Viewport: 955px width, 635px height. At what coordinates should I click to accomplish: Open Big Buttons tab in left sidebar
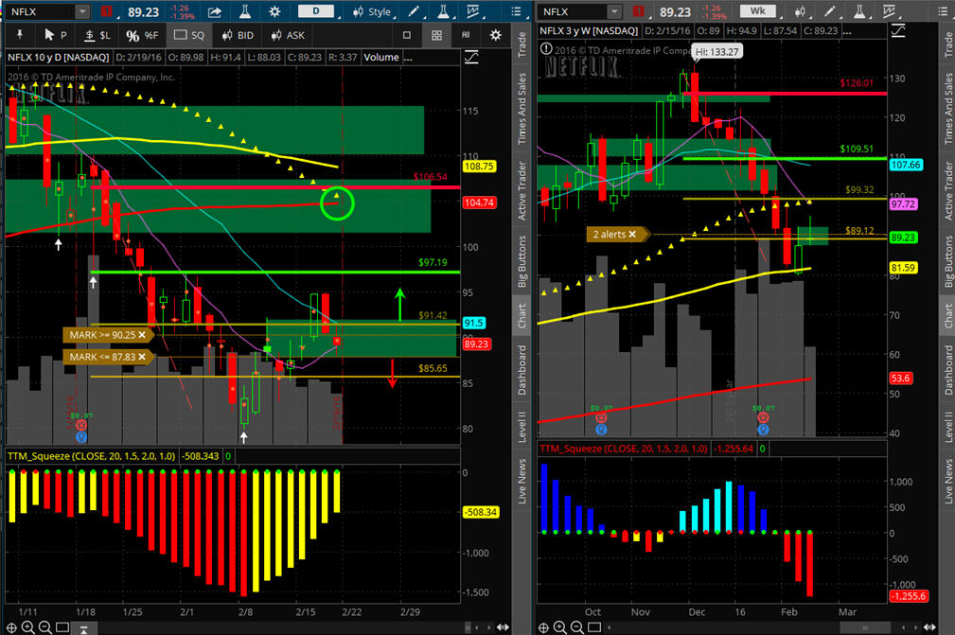(522, 261)
